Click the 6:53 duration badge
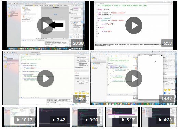This screenshot has width=179, height=129. (x=167, y=43)
